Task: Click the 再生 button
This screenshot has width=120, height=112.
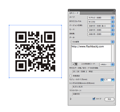Action: [x=109, y=99]
